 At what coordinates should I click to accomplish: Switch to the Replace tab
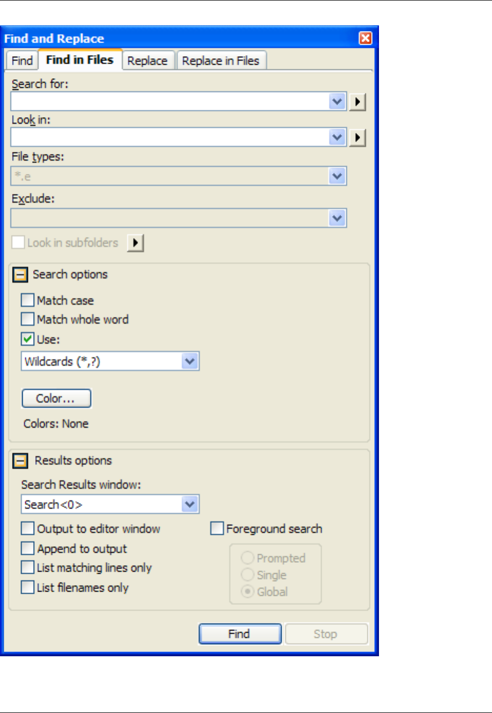(147, 61)
